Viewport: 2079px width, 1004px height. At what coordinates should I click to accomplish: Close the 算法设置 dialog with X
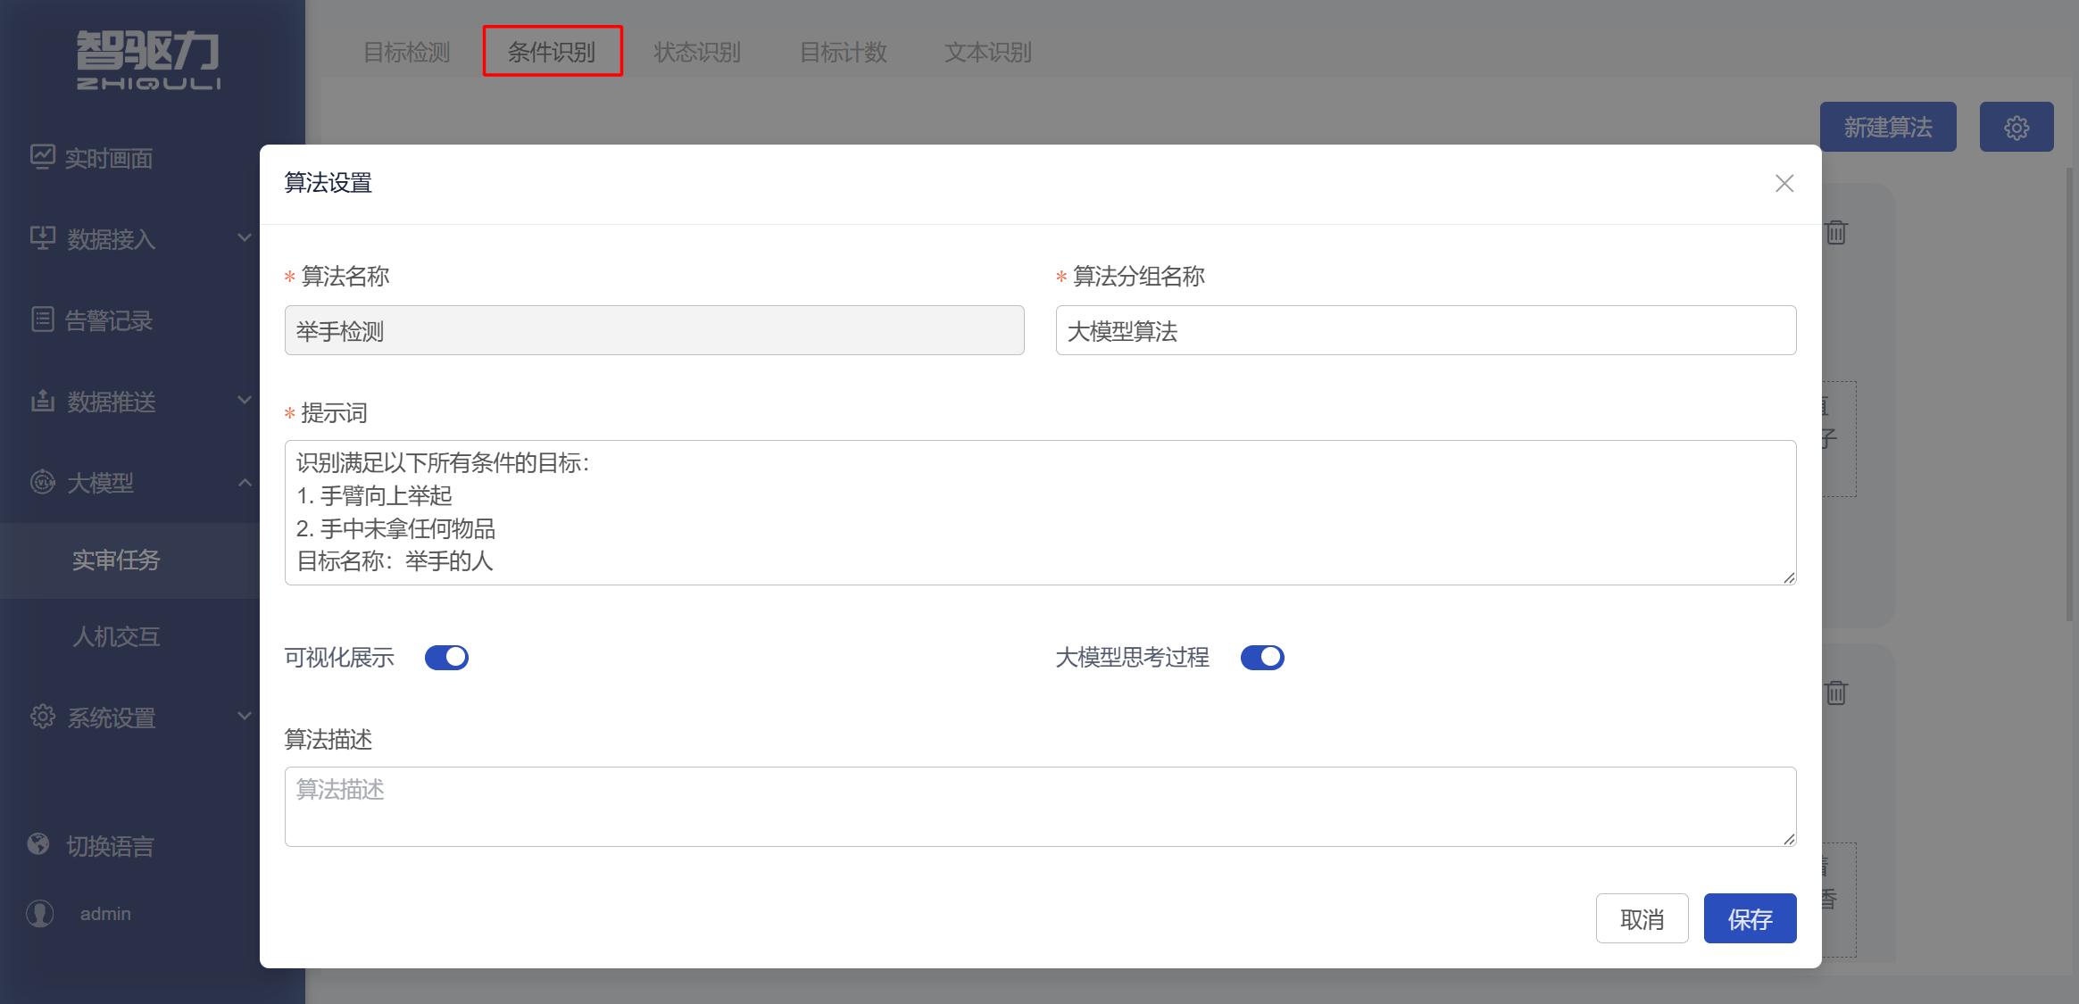coord(1784,183)
